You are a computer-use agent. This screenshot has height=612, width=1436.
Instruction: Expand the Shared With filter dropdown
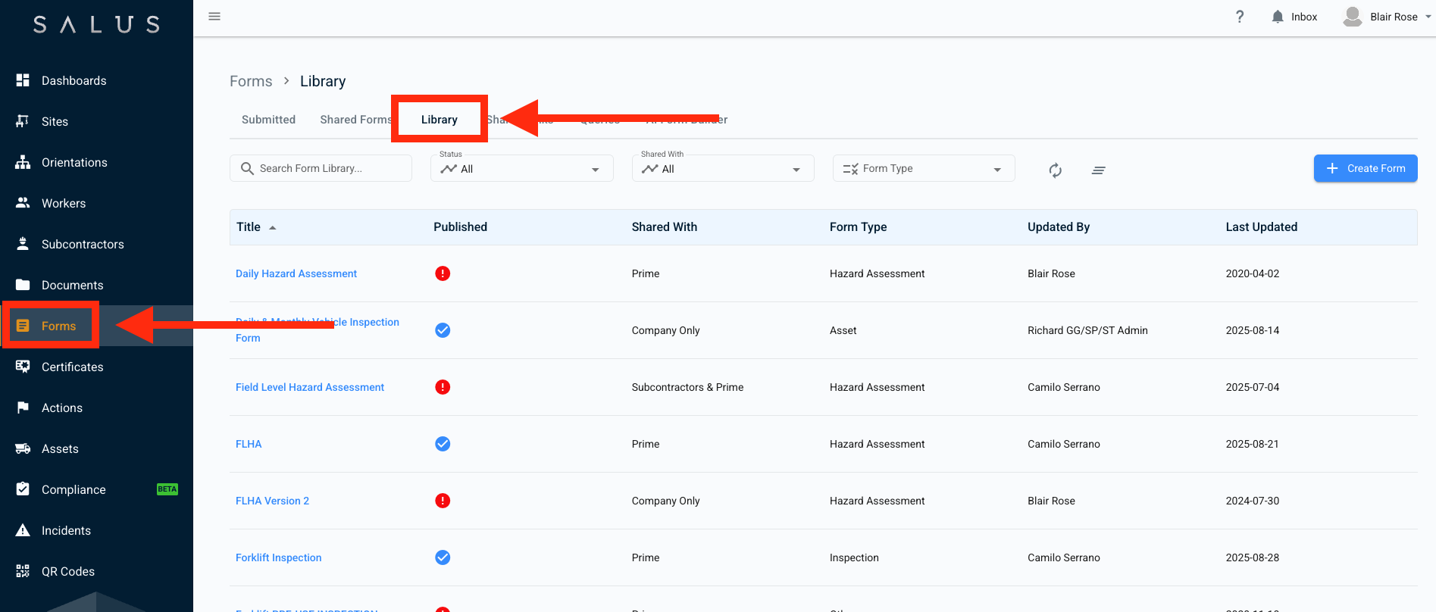point(722,169)
